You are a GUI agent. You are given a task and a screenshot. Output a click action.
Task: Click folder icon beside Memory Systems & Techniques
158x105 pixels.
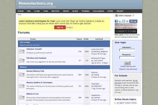click(22, 86)
